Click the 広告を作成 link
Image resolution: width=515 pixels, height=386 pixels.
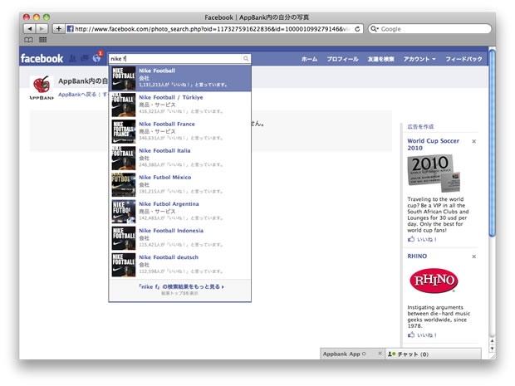point(420,127)
